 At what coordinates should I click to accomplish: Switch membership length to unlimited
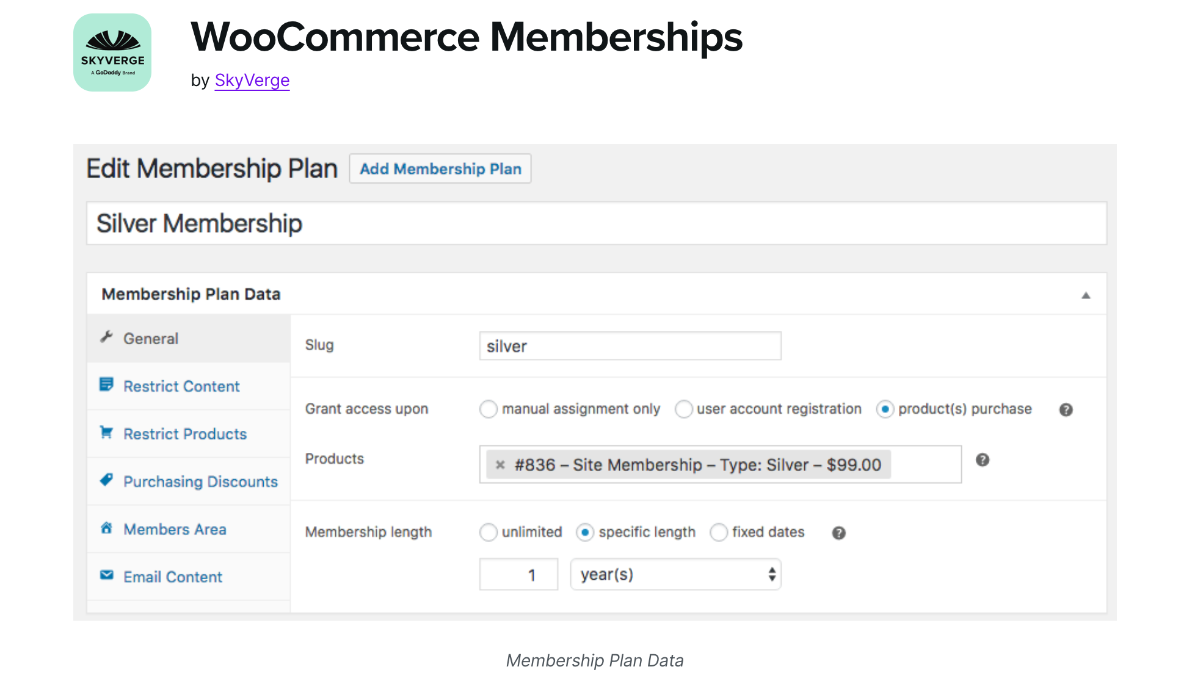click(488, 532)
